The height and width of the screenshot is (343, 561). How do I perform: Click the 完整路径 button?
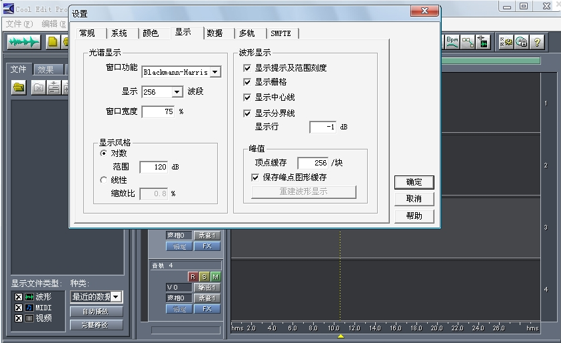point(96,325)
